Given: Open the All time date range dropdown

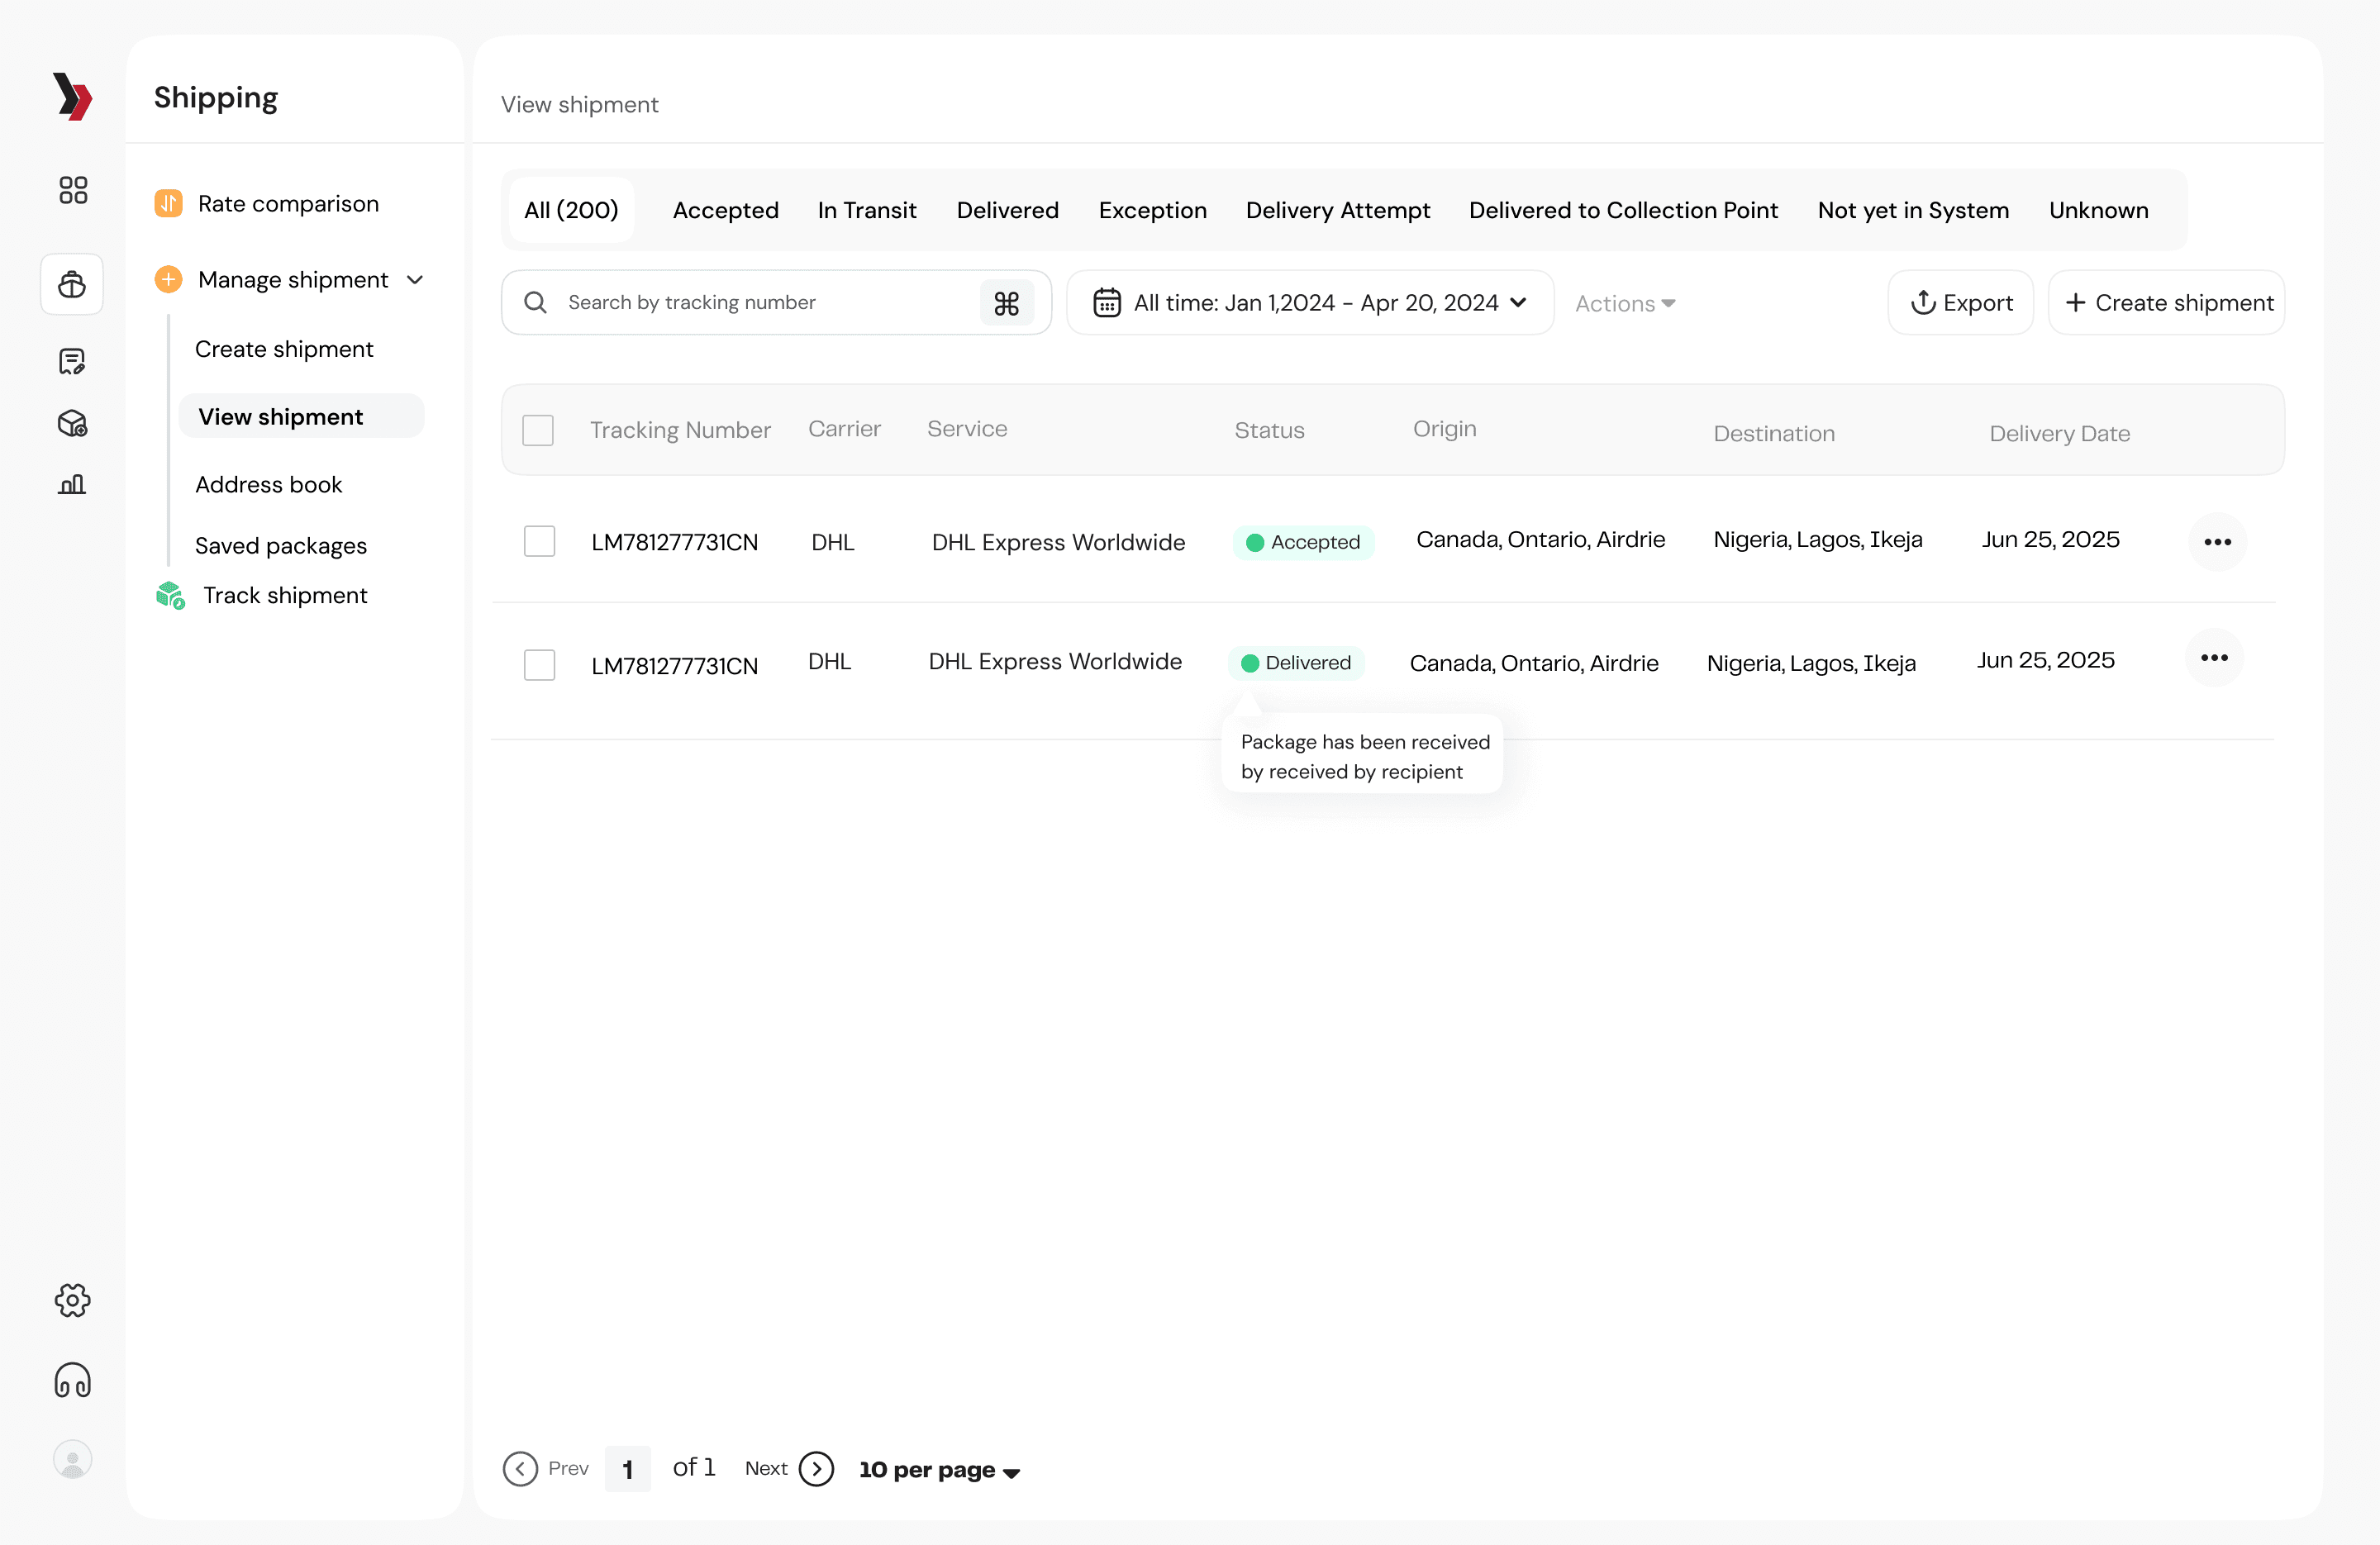Looking at the screenshot, I should click(1310, 303).
